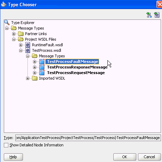
Task: Expand the RuntimeFault.wsdl node
Action: pos(21,45)
